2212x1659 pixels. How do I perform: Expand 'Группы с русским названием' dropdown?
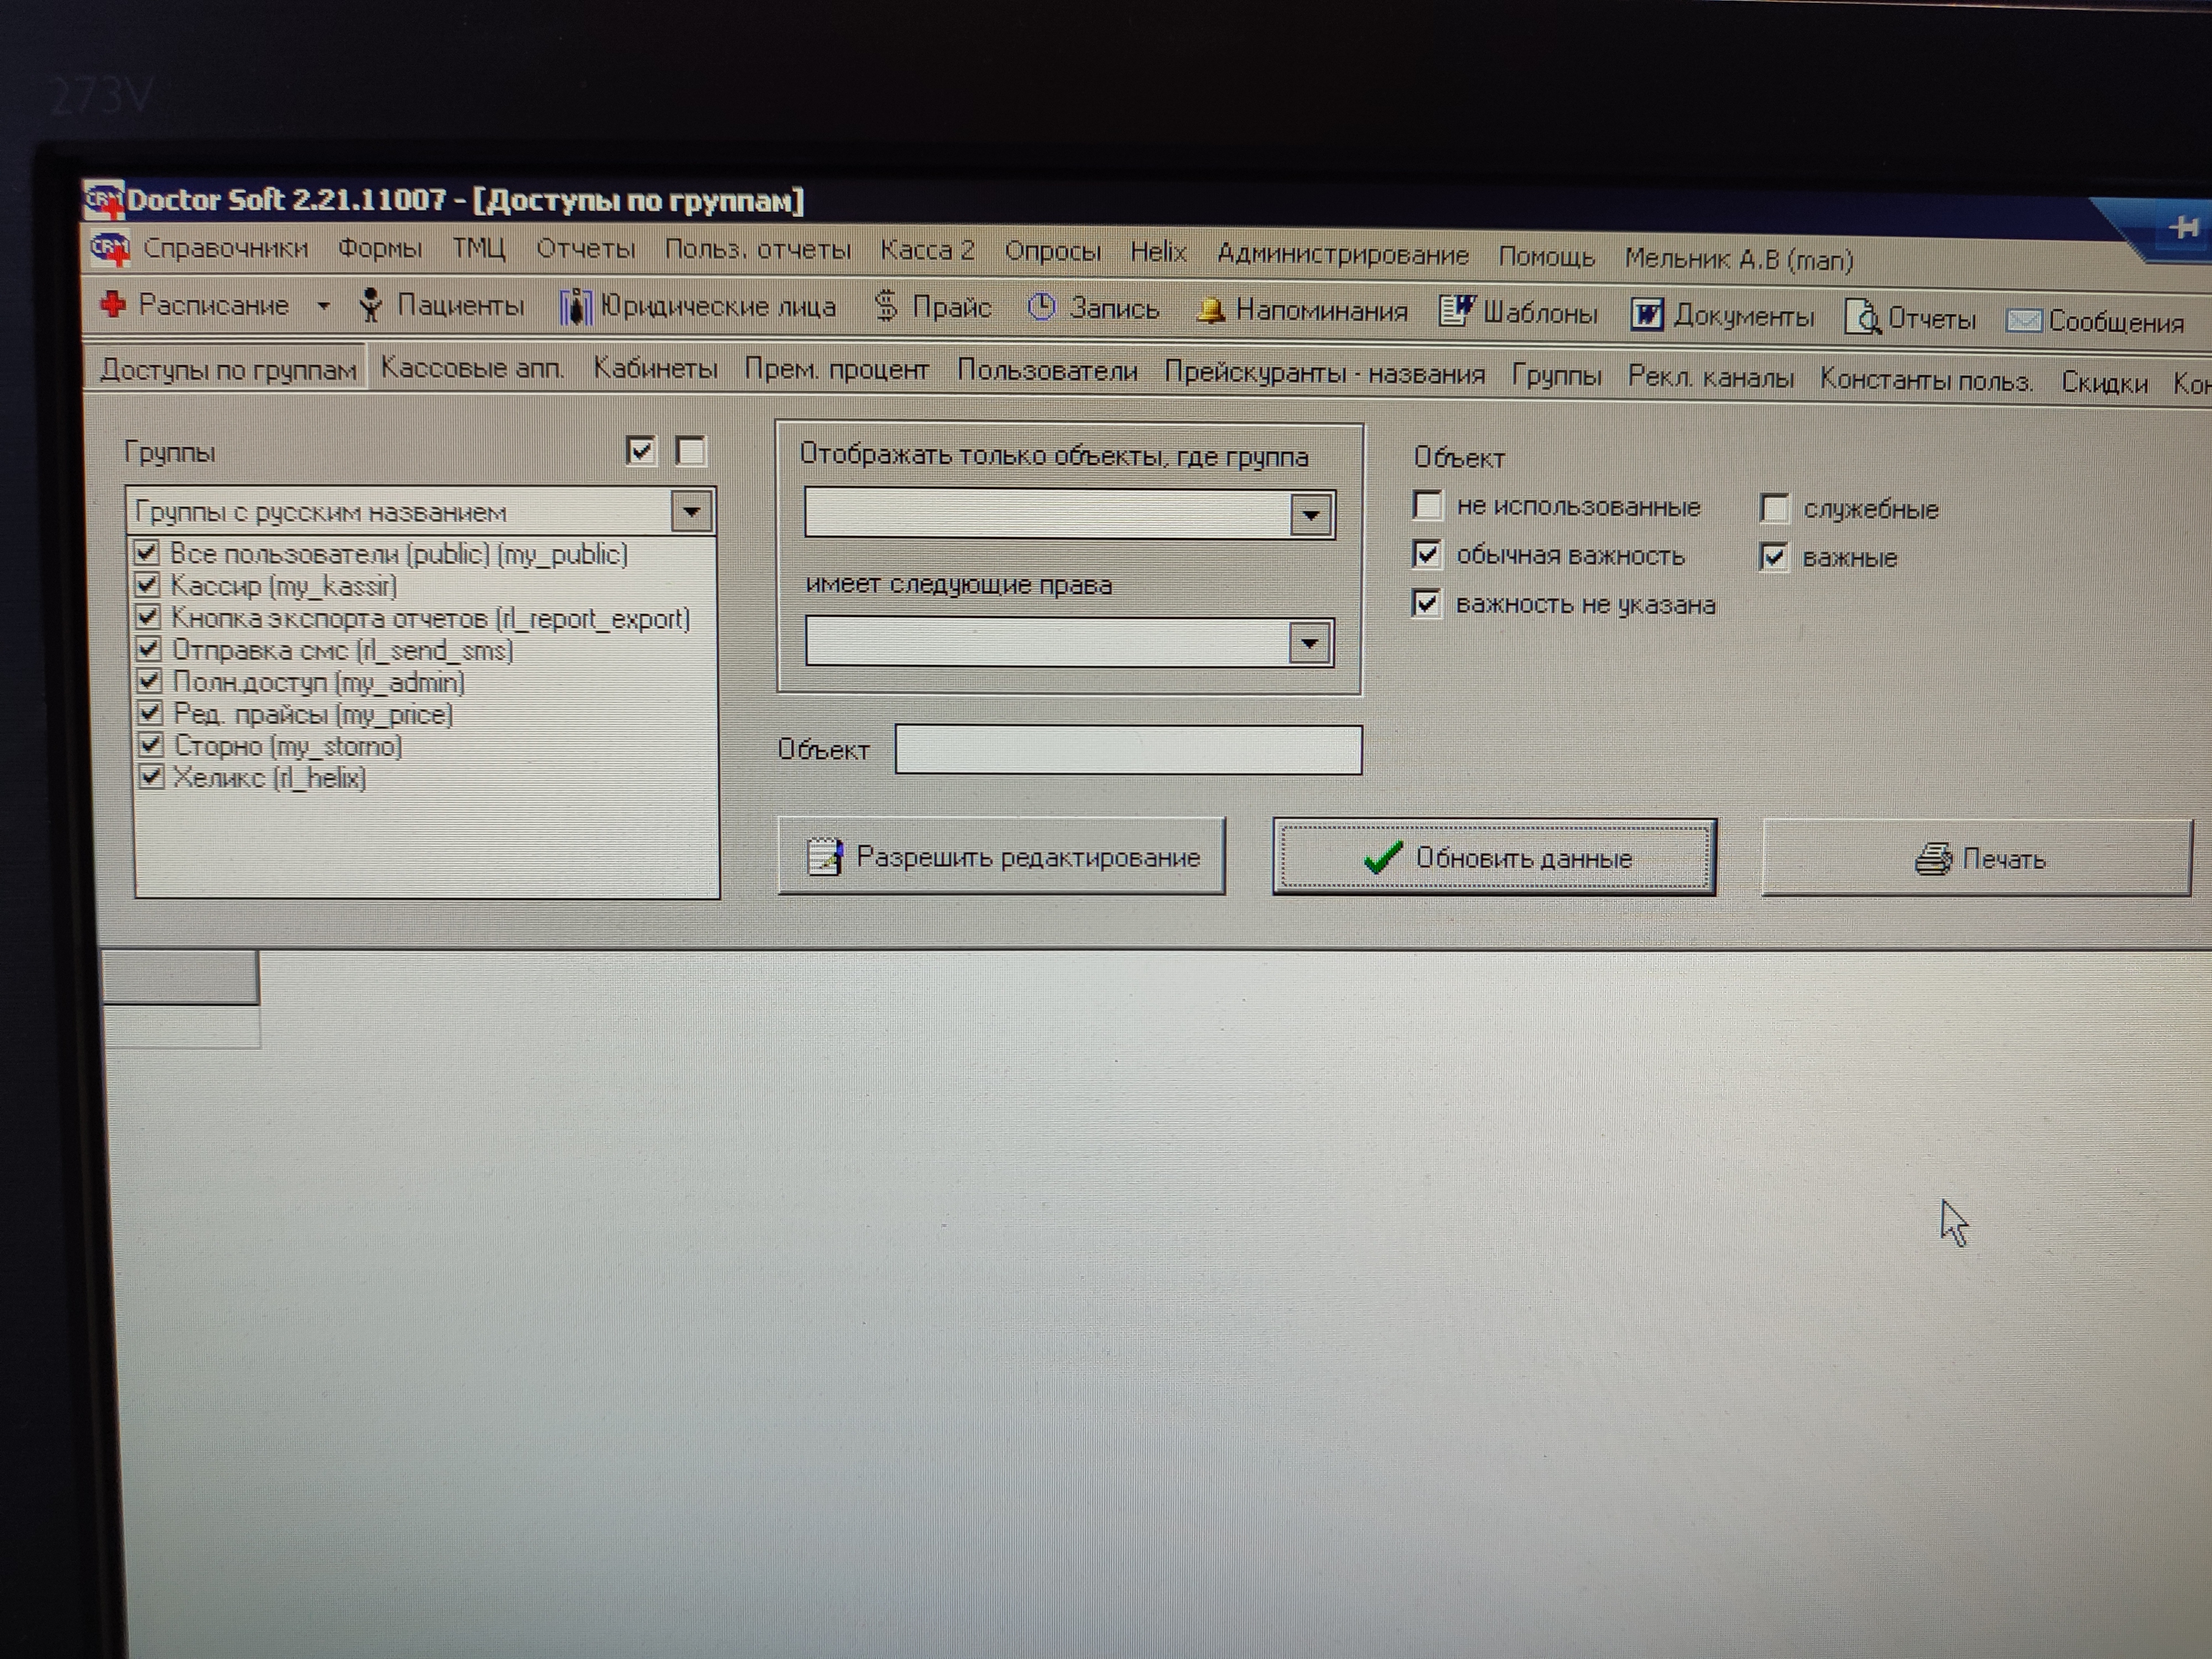pyautogui.click(x=691, y=512)
